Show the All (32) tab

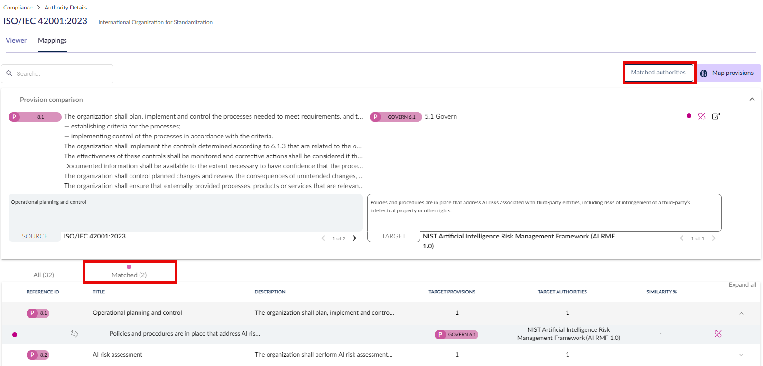tap(44, 275)
